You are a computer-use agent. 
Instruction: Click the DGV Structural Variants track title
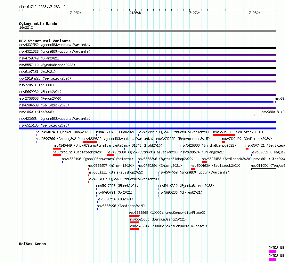45,41
